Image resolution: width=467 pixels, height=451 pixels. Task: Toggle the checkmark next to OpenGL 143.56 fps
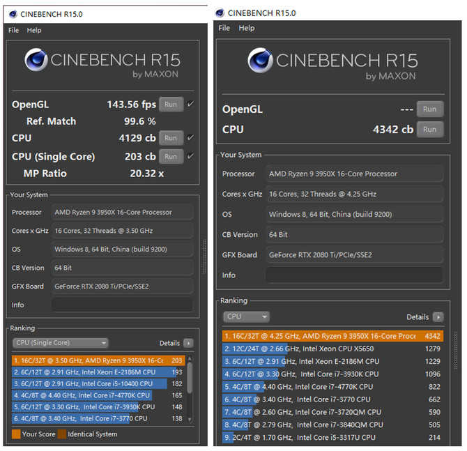[191, 104]
